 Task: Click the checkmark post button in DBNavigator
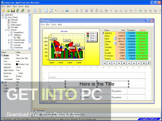139,63
